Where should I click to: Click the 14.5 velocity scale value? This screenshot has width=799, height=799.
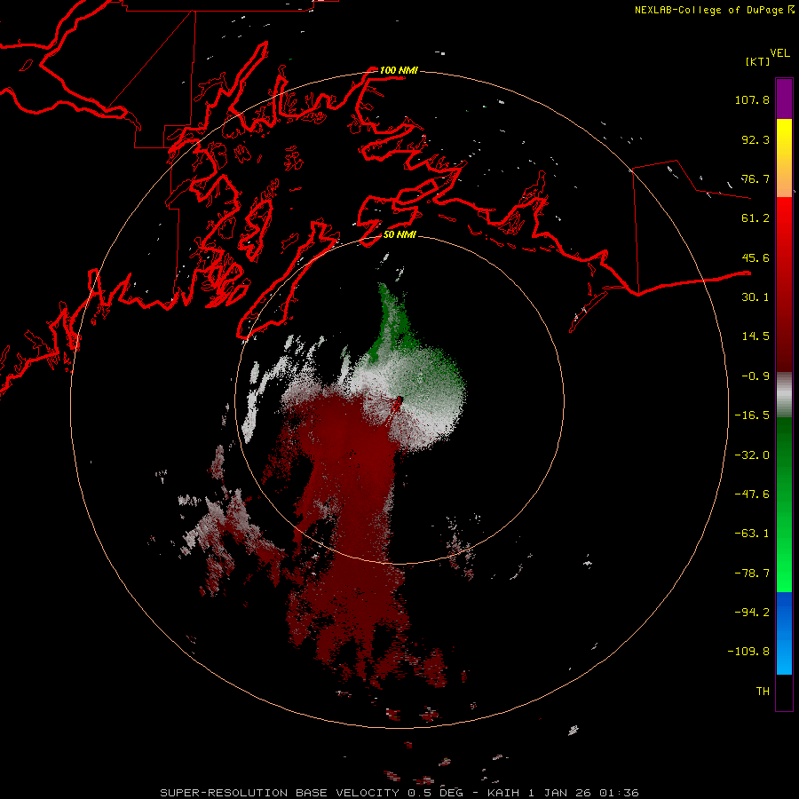point(755,336)
